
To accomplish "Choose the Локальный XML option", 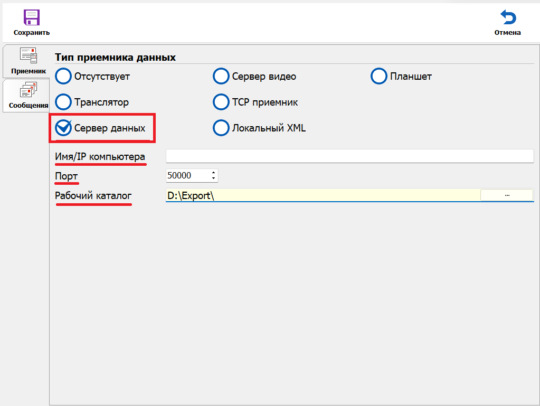I will point(221,128).
